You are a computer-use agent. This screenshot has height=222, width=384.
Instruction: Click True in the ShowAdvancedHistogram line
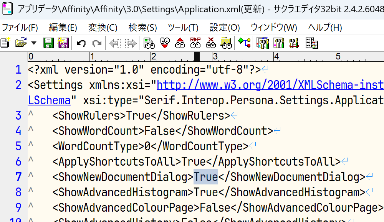pos(206,192)
